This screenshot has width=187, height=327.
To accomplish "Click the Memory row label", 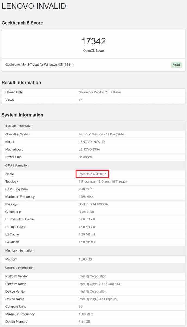I will 11,259.
